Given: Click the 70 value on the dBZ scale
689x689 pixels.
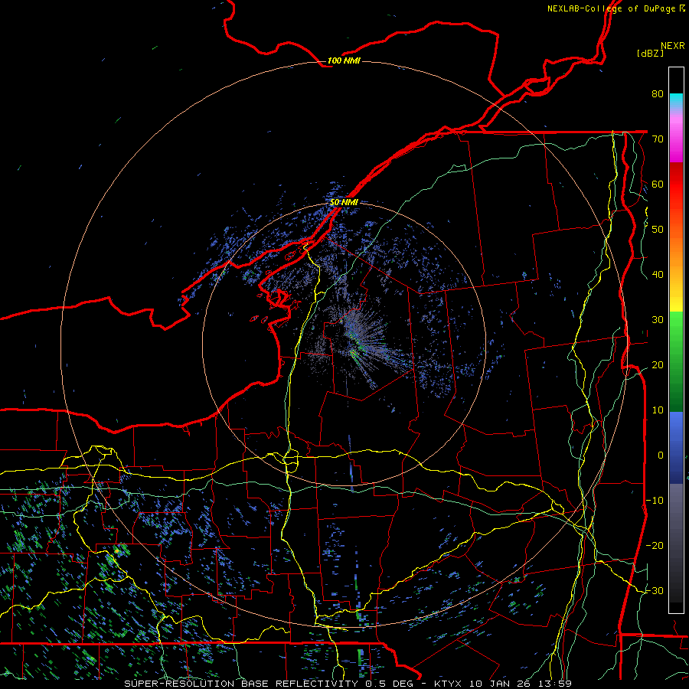Looking at the screenshot, I should 658,139.
